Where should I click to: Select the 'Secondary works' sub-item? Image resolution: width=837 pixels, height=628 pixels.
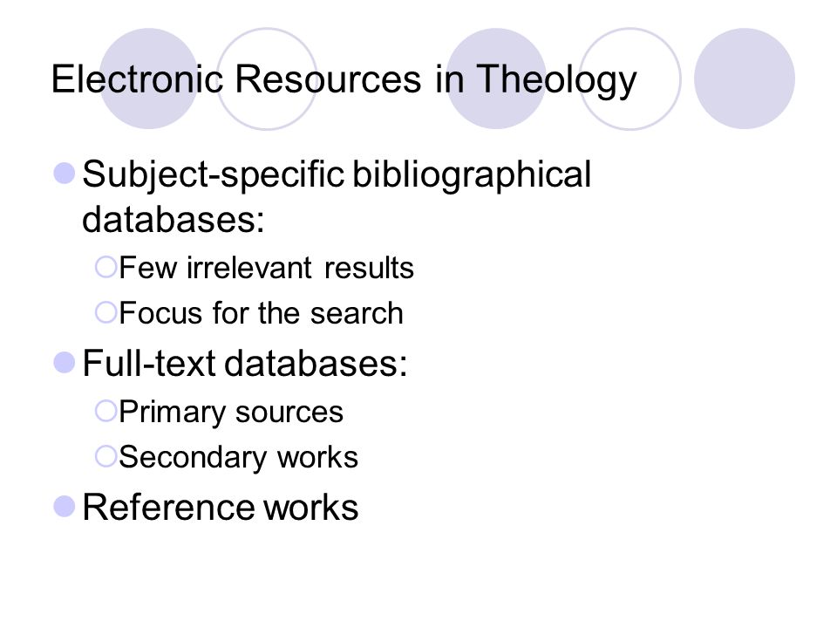[x=238, y=458]
